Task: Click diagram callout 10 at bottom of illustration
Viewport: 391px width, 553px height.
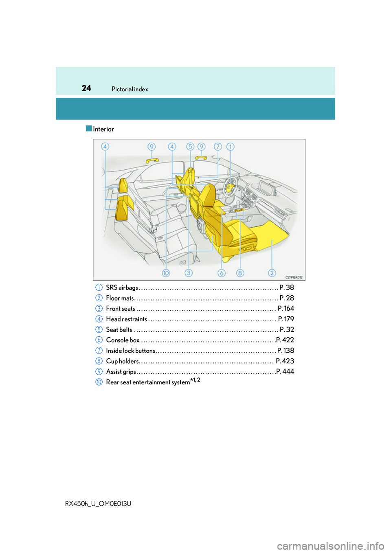Action: 166,273
